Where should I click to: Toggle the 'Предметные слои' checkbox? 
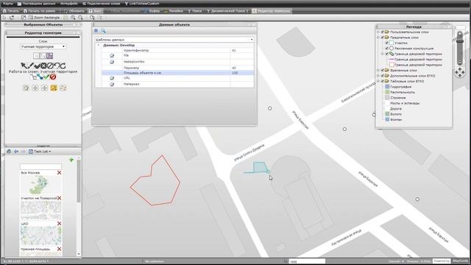coord(383,38)
